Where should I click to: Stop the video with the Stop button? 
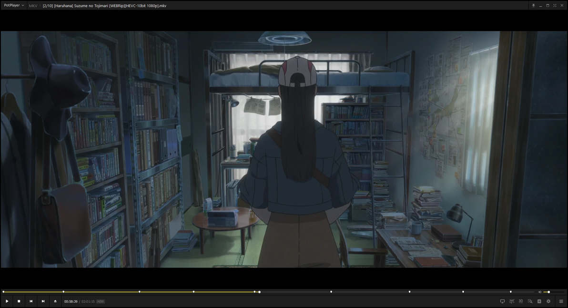pos(19,301)
